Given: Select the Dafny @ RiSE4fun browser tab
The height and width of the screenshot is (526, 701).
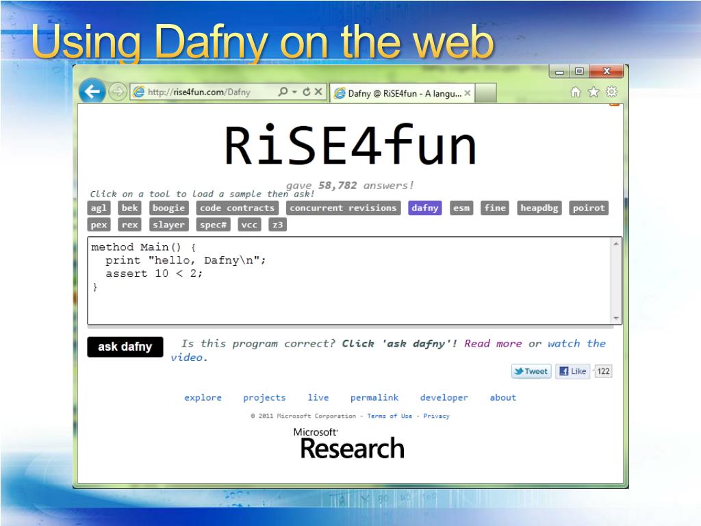Looking at the screenshot, I should click(x=402, y=93).
